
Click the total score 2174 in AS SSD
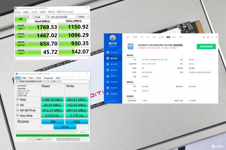[x=65, y=127]
